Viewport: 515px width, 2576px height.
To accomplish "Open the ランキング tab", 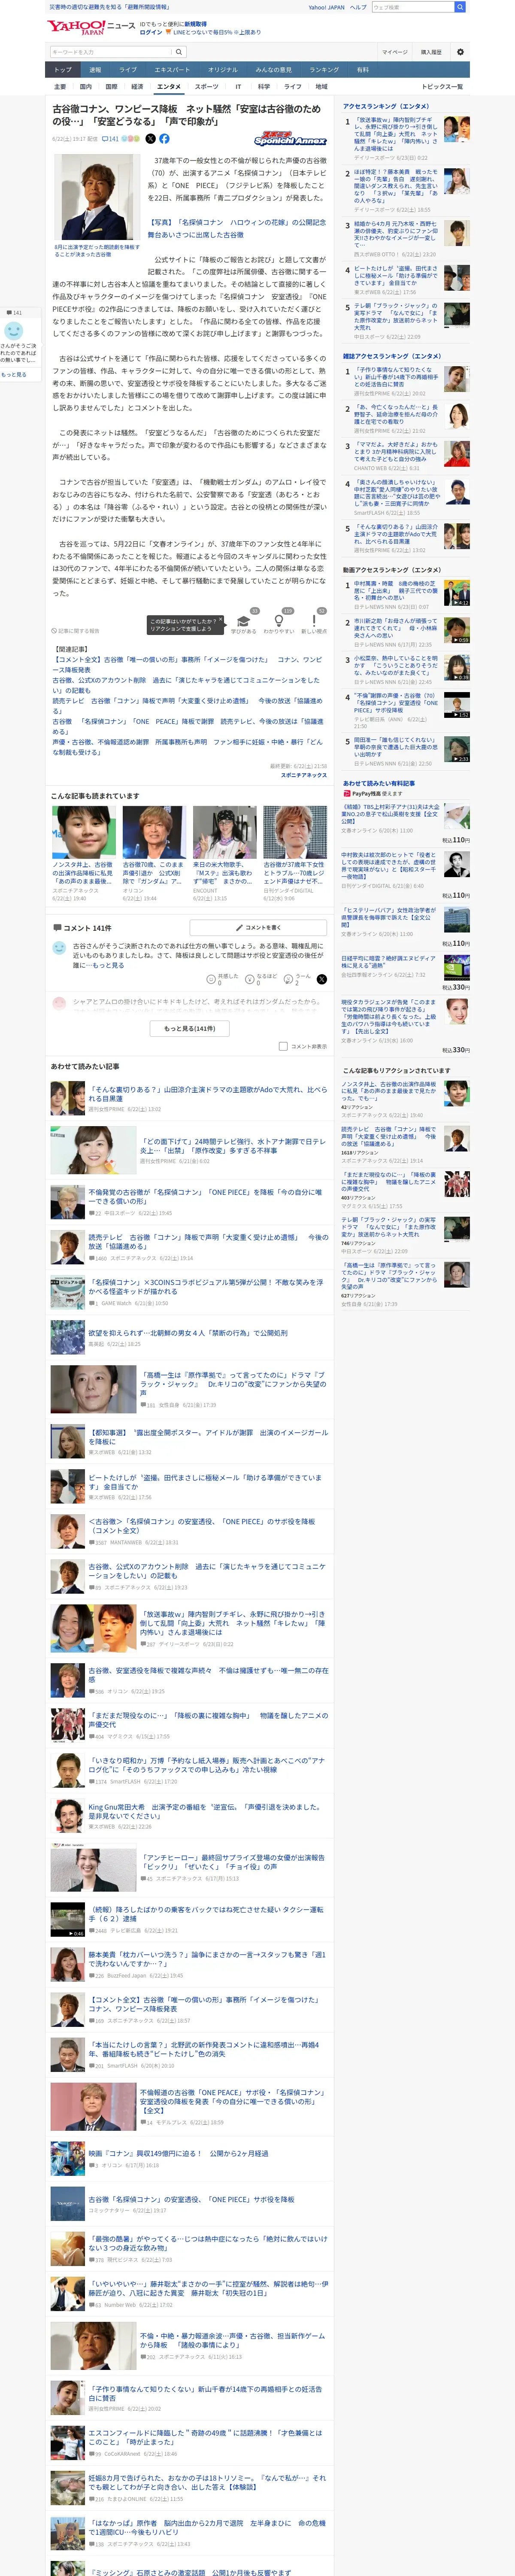I will point(323,70).
